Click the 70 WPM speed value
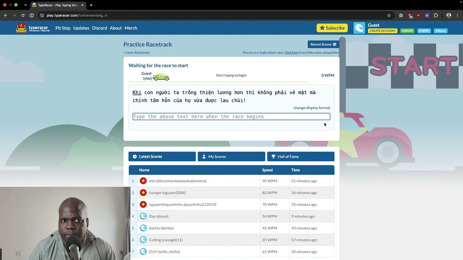The image size is (463, 260). [270, 204]
